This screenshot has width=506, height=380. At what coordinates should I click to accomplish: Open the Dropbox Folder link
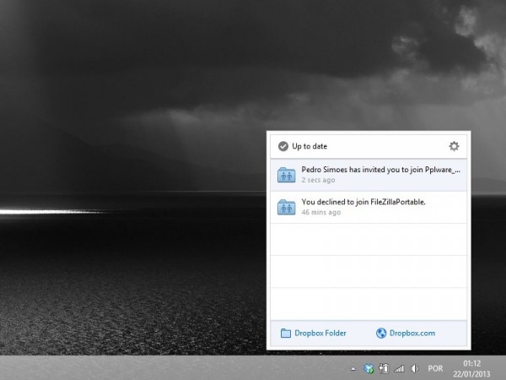(320, 334)
